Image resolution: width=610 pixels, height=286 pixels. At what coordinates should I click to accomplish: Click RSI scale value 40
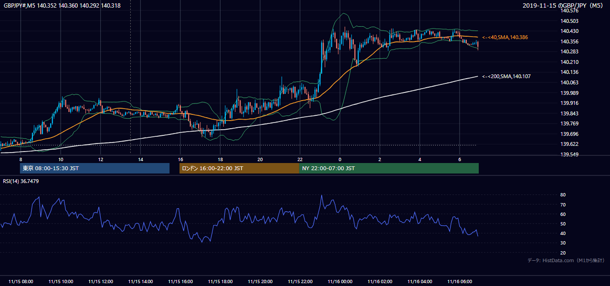(x=563, y=233)
